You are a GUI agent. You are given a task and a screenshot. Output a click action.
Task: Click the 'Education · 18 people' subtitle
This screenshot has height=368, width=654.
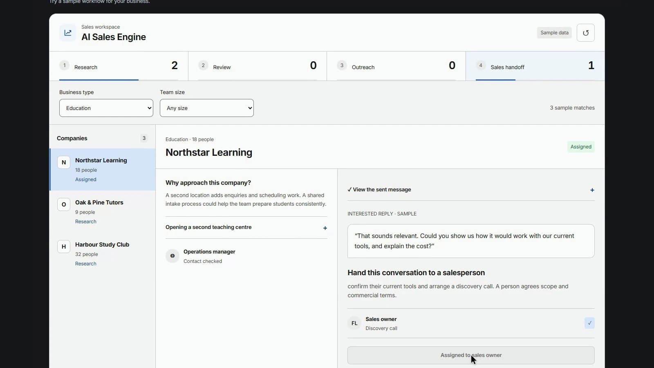190,139
